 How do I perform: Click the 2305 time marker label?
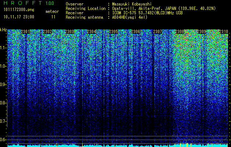click(x=113, y=32)
